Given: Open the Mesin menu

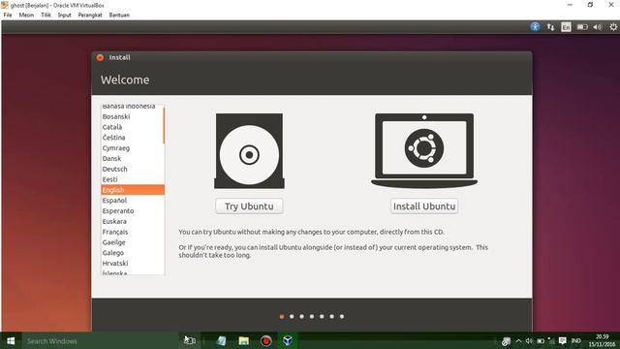Looking at the screenshot, I should point(26,16).
